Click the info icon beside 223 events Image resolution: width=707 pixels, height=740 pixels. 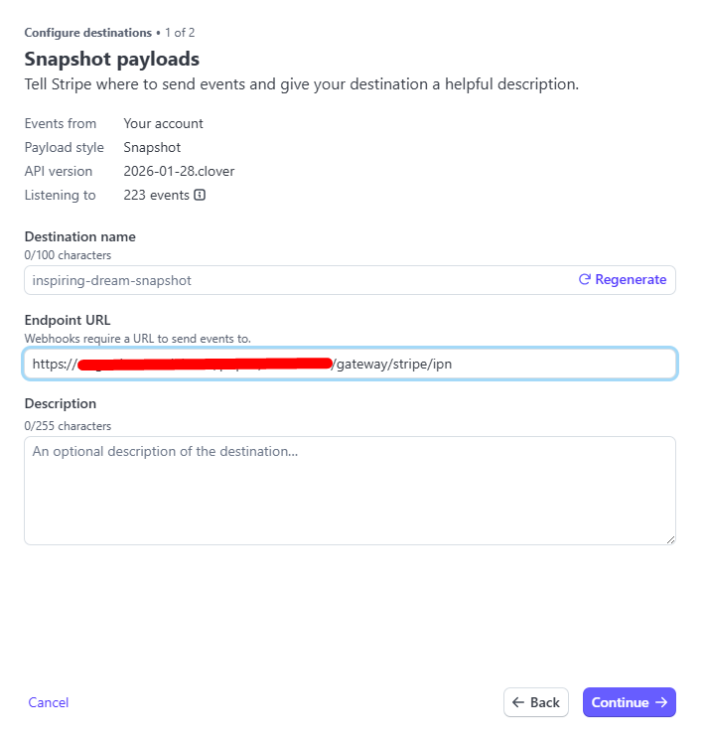point(200,196)
